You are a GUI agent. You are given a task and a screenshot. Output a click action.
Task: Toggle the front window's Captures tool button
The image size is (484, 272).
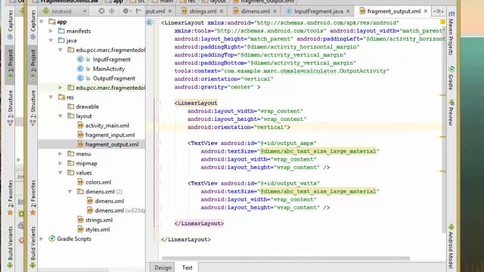pyautogui.click(x=33, y=25)
